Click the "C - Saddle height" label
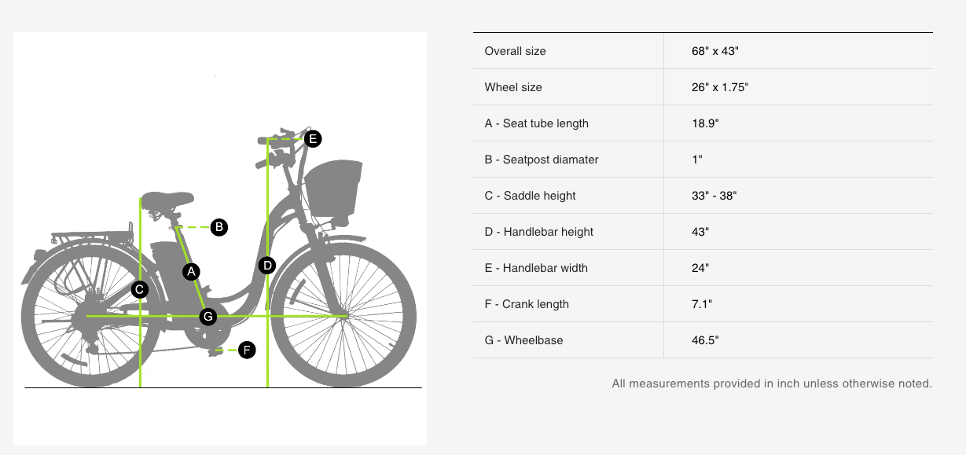Viewport: 966px width, 455px height. [x=530, y=196]
